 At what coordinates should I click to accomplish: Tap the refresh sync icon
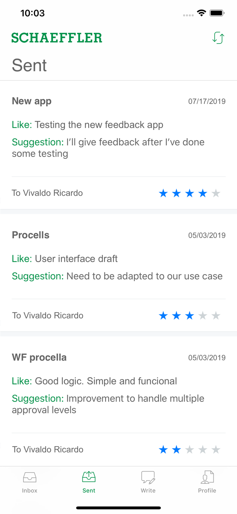pos(218,38)
